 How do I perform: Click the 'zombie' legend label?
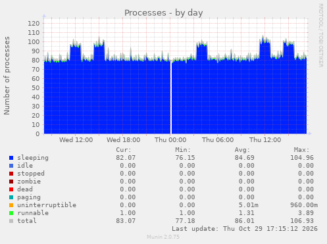coord(29,182)
